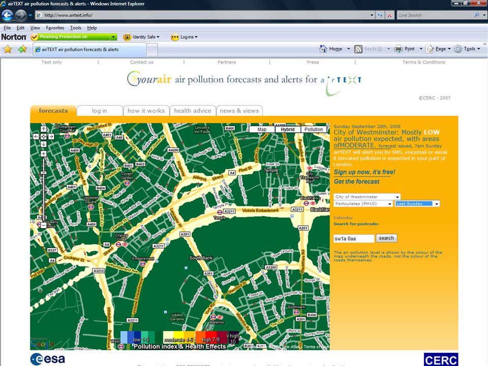Zoom in with map plus button
Image resolution: width=488 pixels, height=366 pixels.
(44, 154)
